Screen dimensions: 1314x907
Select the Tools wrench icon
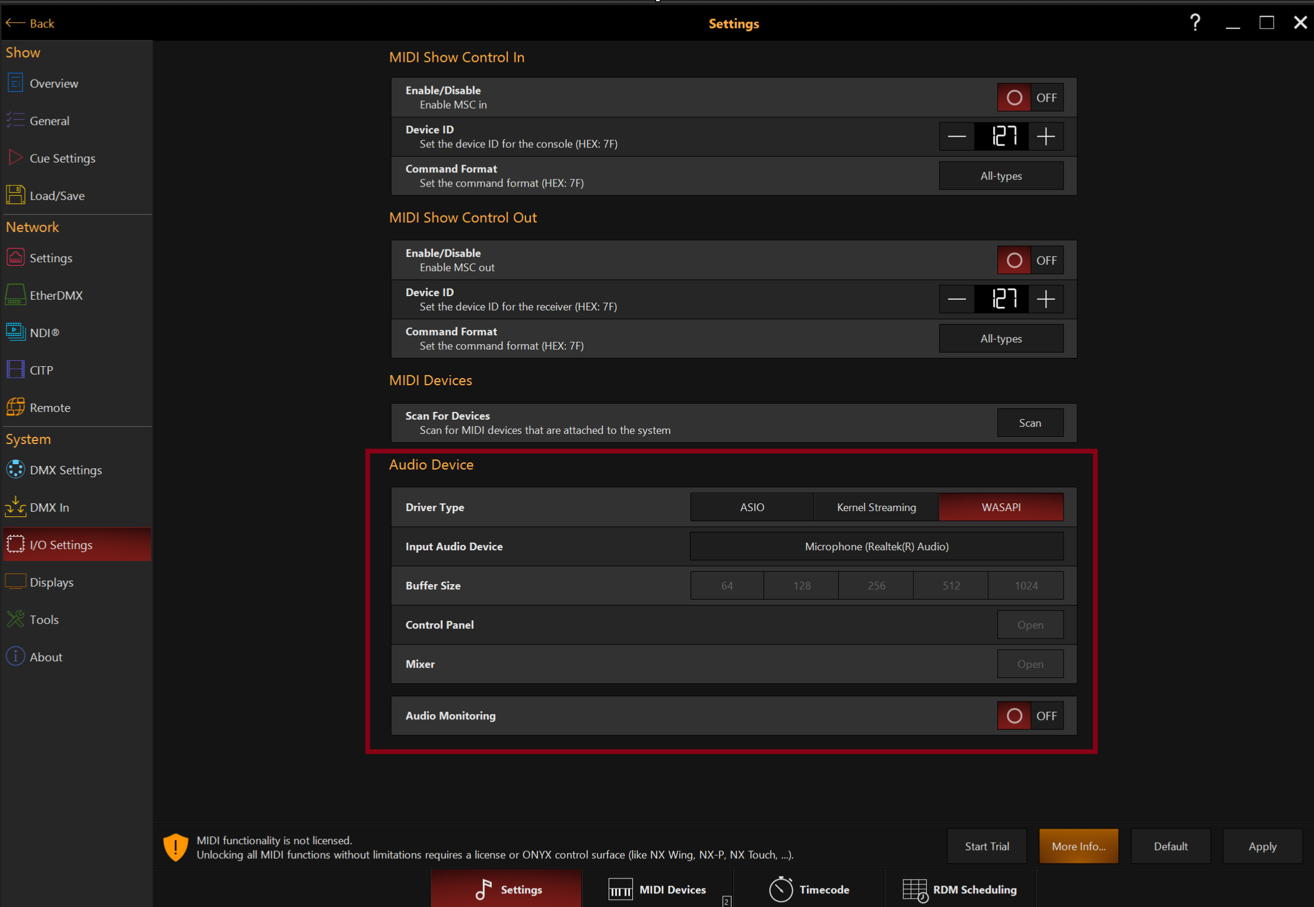15,619
